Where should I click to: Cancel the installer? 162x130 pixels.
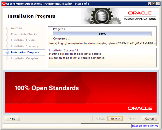[x=150, y=119]
